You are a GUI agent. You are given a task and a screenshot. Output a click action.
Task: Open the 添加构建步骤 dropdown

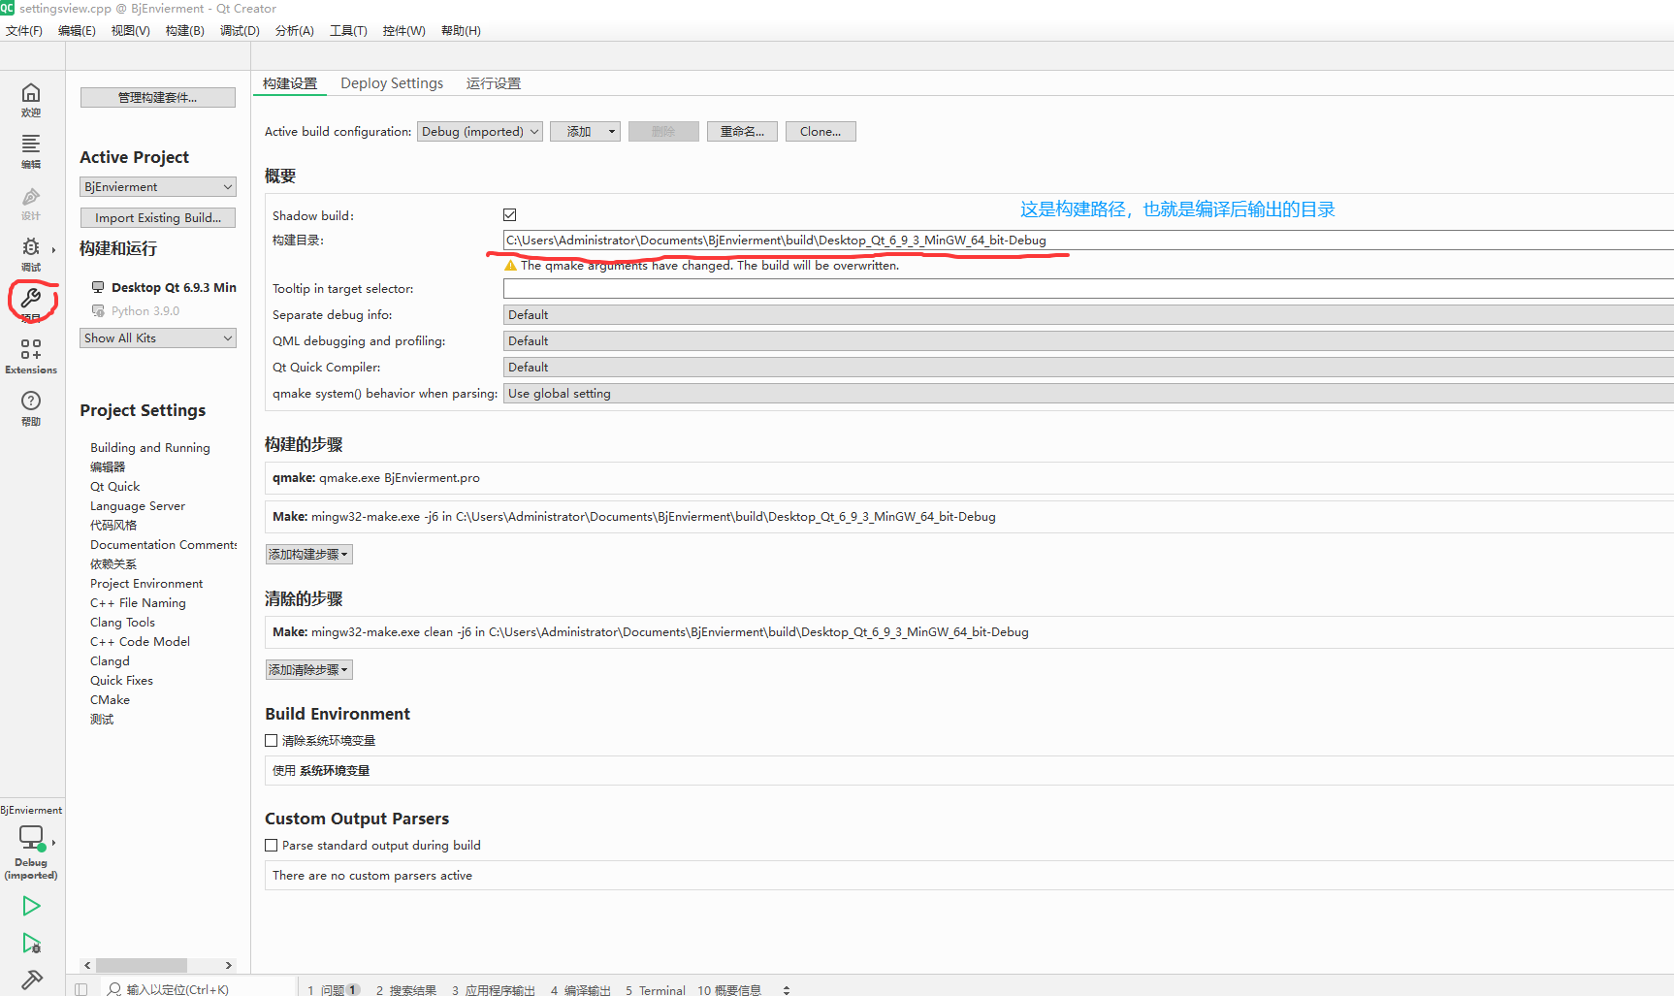click(x=308, y=555)
